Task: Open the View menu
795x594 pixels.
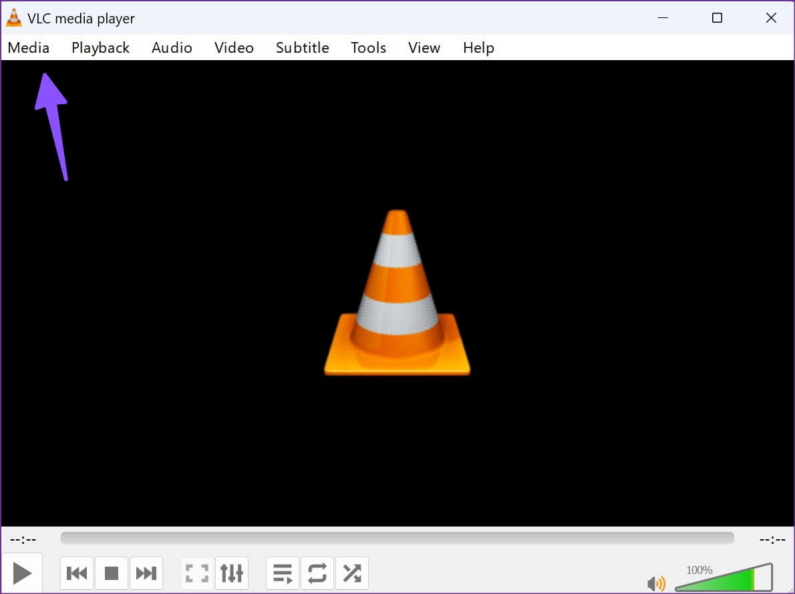Action: click(424, 47)
